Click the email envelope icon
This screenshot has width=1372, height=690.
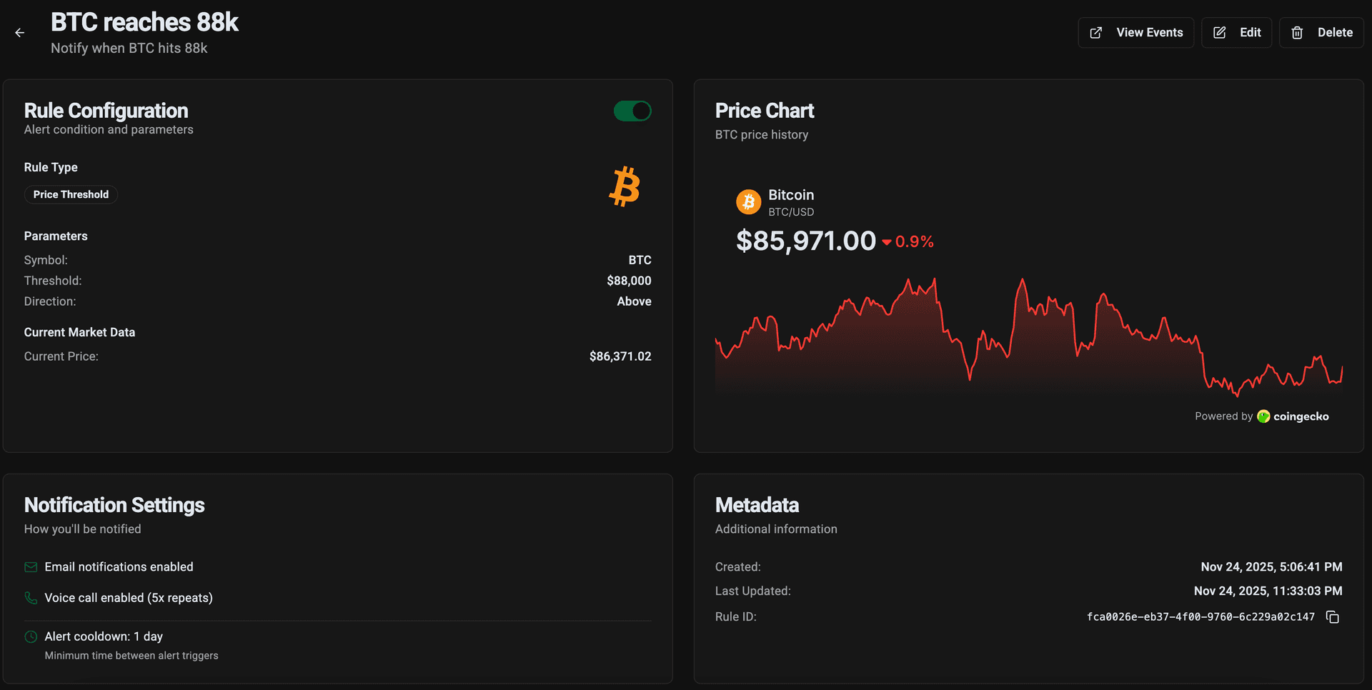click(x=31, y=567)
